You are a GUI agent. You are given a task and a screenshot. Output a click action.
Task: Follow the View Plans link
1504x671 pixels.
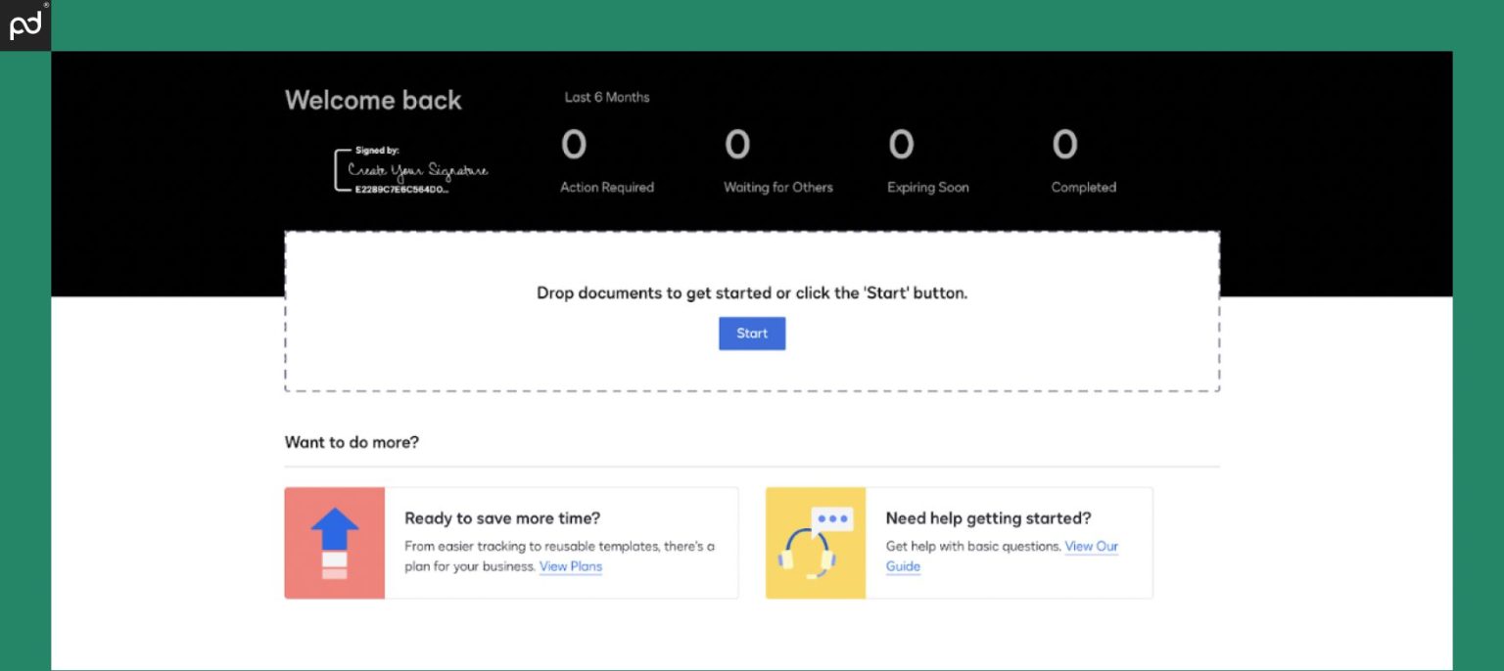coord(570,566)
